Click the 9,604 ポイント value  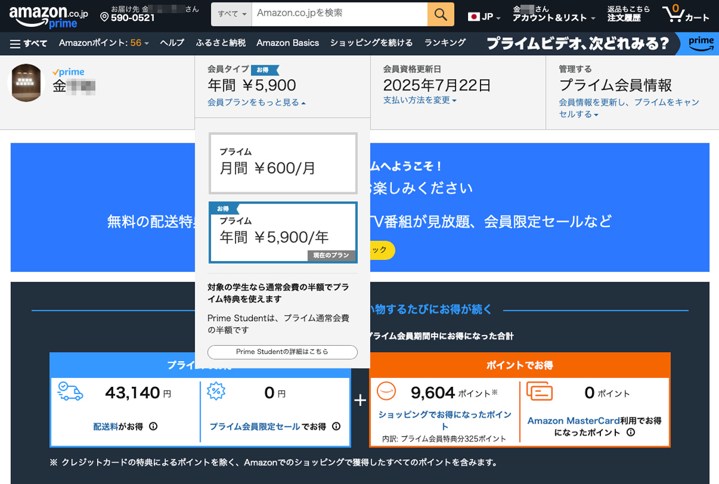tap(454, 393)
